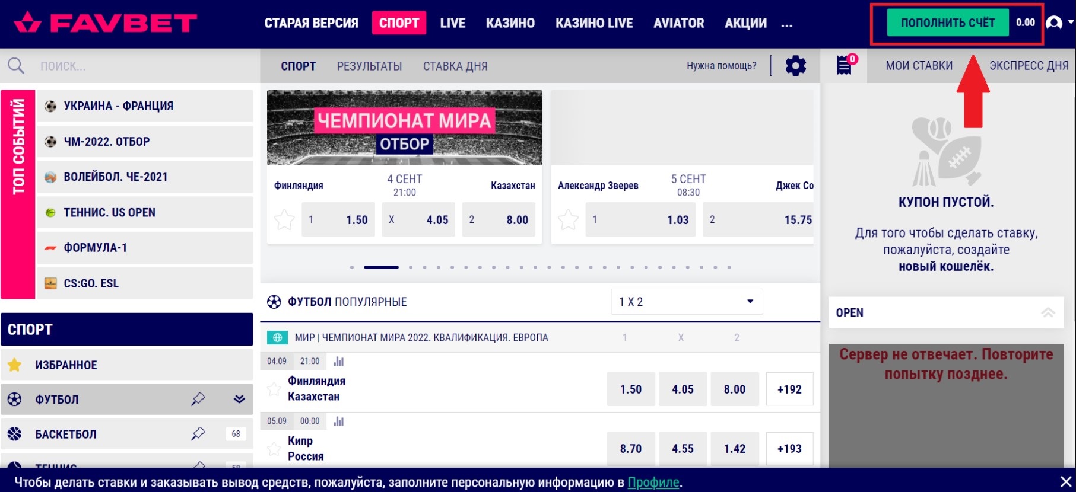Open statistics chart for Finland–Kazakhstan match

click(x=339, y=361)
